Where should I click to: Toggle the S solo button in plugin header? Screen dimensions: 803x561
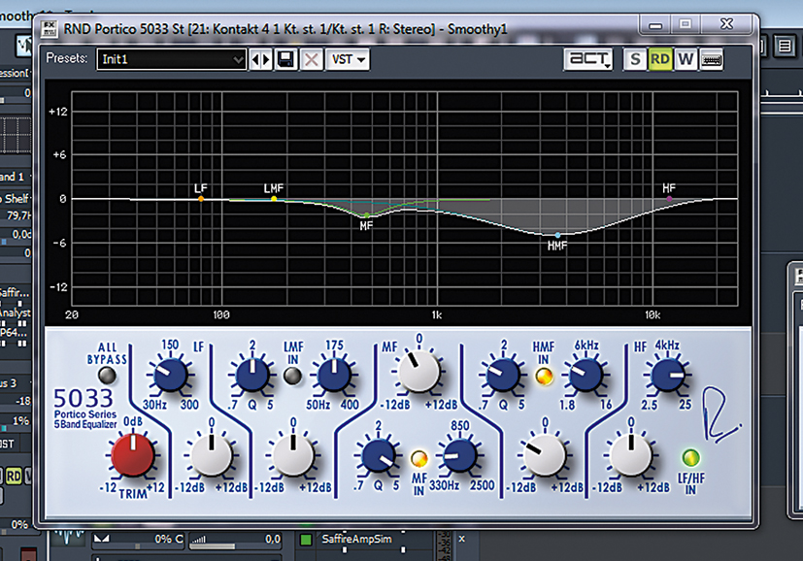point(635,59)
